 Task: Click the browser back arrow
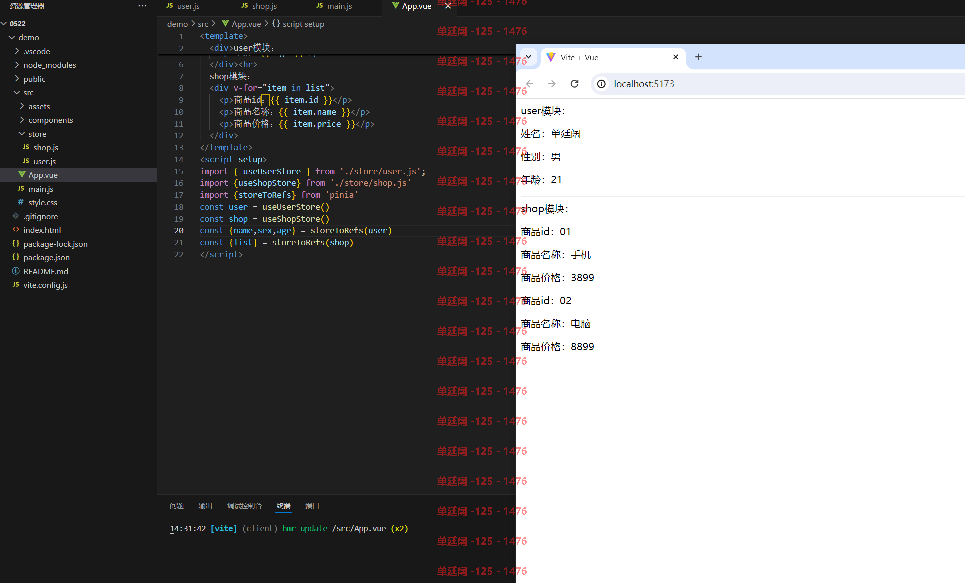click(x=530, y=84)
